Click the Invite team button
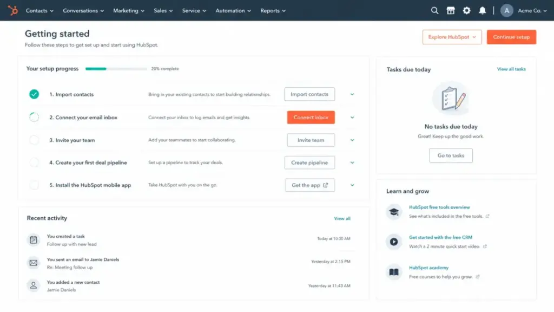Viewport: 554px width, 312px height. [x=311, y=140]
